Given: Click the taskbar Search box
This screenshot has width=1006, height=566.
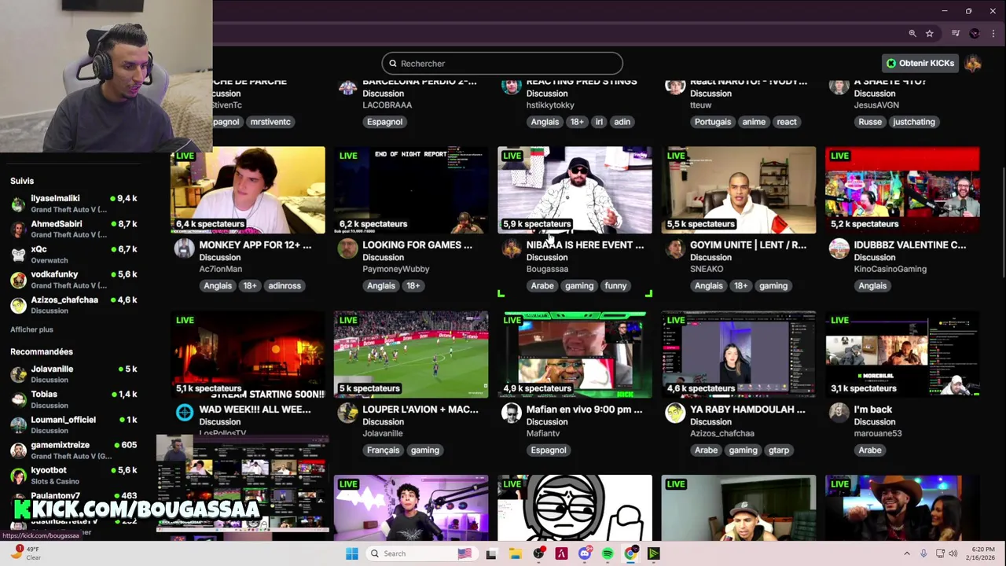Looking at the screenshot, I should [421, 553].
